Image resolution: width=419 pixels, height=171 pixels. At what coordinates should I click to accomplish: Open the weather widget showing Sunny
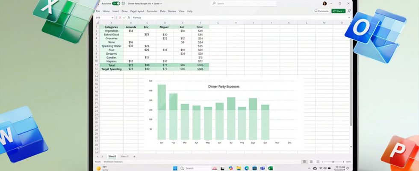coord(102,168)
